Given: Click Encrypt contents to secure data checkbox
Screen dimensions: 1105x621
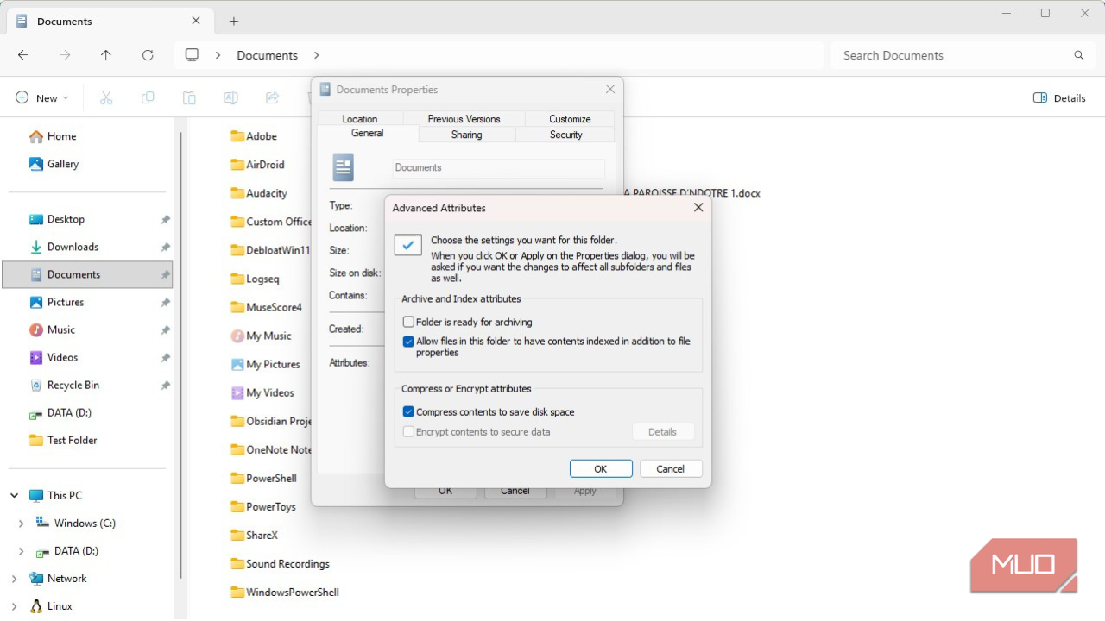Looking at the screenshot, I should (408, 432).
